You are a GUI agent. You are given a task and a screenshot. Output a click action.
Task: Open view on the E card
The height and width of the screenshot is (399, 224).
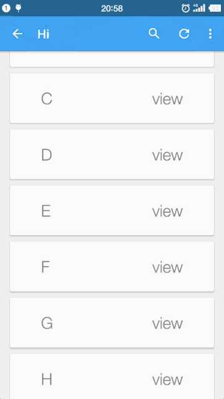click(167, 211)
